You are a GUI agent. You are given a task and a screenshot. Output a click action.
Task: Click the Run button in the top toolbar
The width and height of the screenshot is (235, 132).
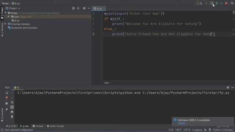(212, 3)
